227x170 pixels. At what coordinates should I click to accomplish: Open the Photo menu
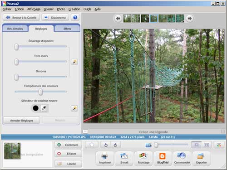(x=61, y=9)
